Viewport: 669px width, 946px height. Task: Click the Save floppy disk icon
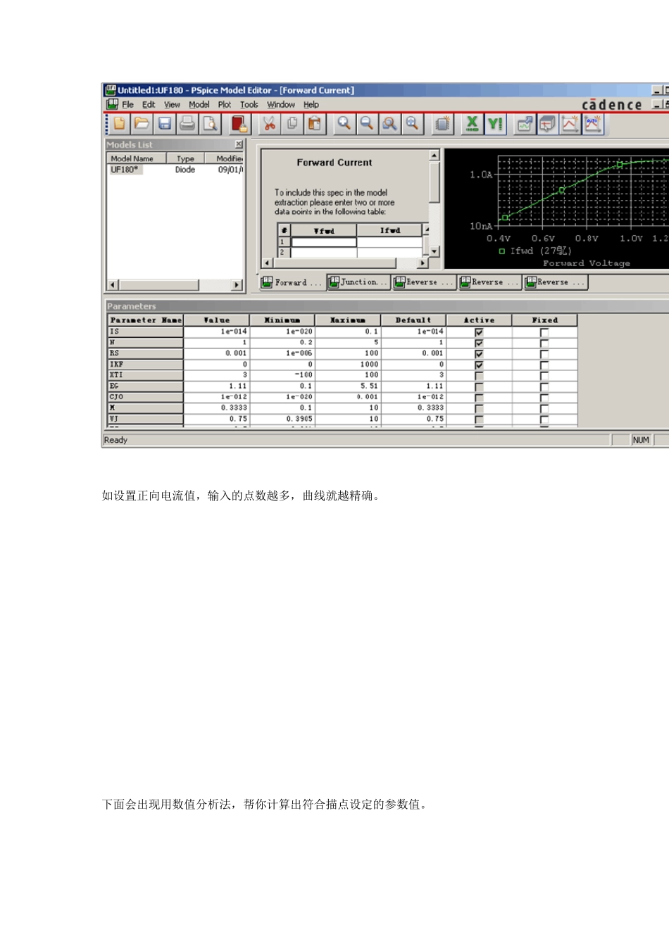(x=164, y=124)
